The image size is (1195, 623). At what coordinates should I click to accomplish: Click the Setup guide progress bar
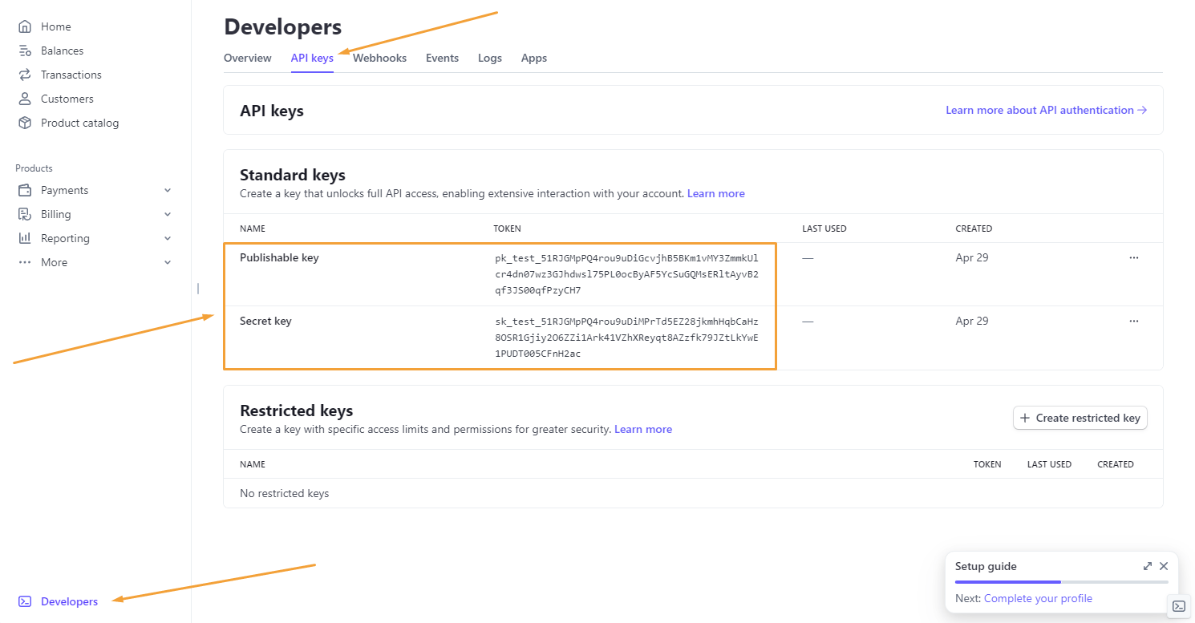(x=1062, y=581)
